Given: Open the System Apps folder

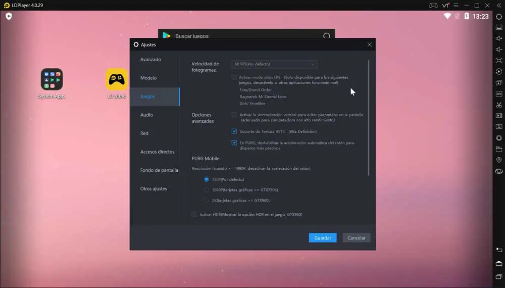Looking at the screenshot, I should coord(52,83).
